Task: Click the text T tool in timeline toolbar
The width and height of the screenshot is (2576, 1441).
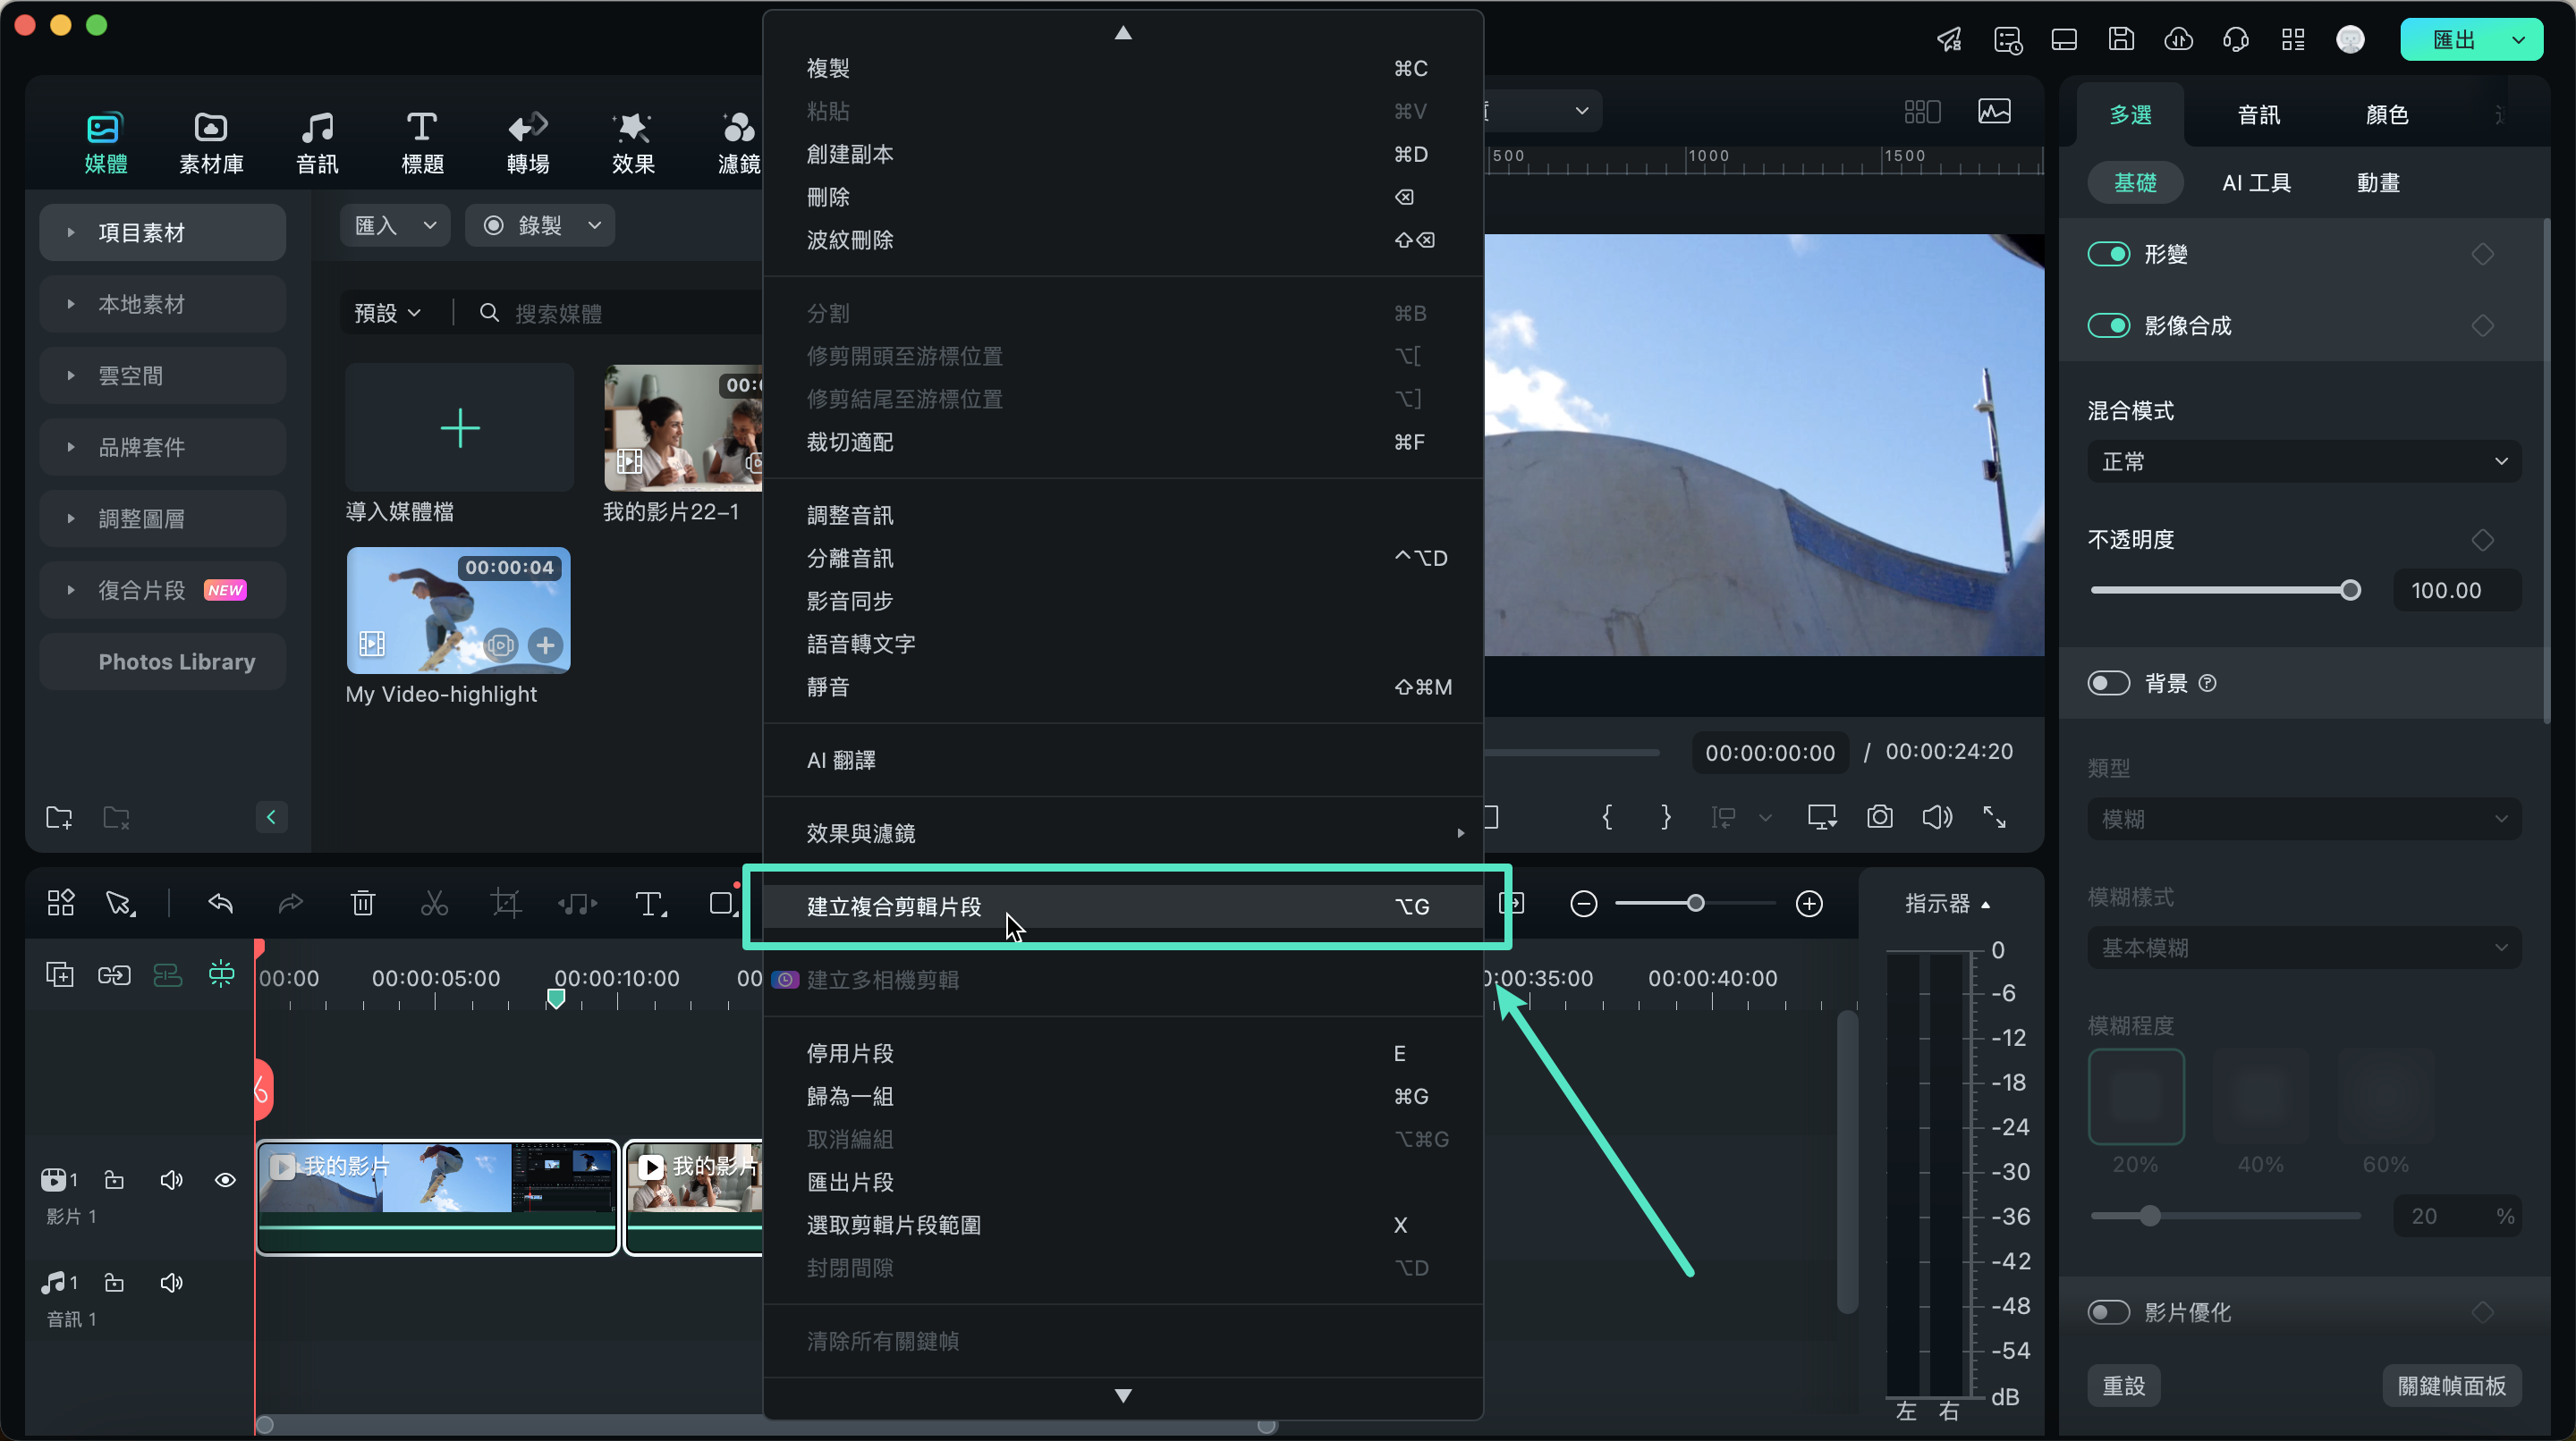Action: click(x=650, y=904)
